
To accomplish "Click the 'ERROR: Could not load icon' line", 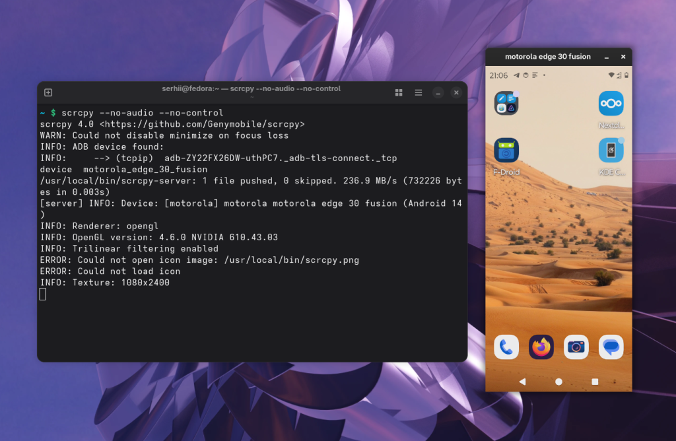I will tap(110, 271).
